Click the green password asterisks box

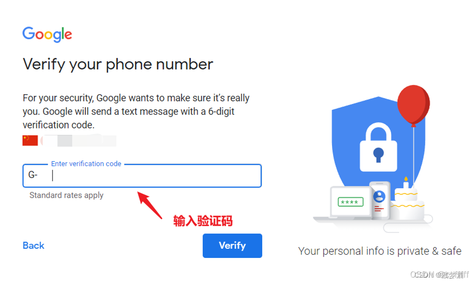click(x=350, y=202)
